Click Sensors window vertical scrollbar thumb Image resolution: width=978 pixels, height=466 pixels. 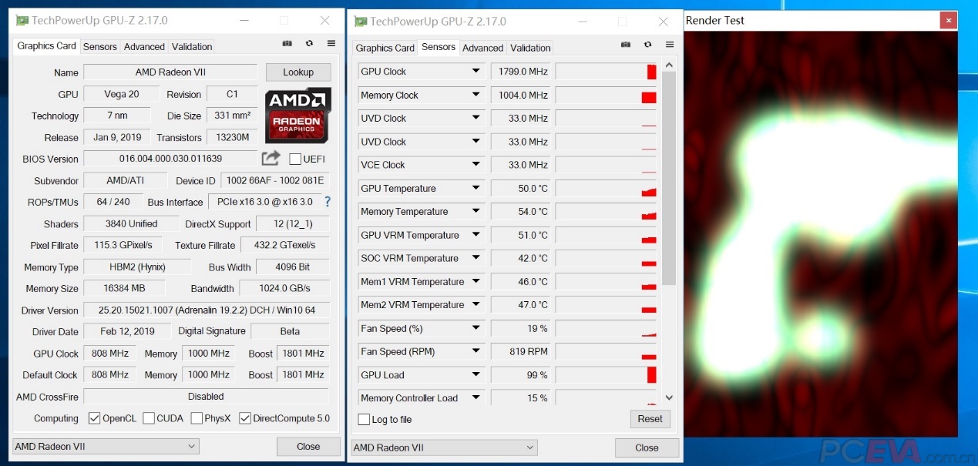669,178
